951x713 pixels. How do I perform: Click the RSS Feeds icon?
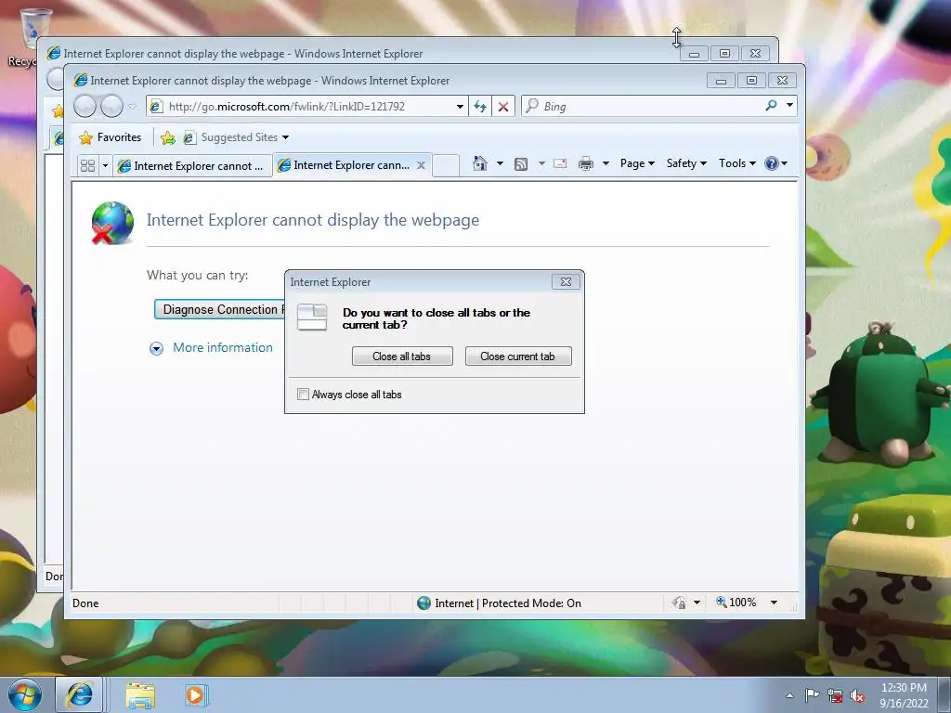[x=520, y=163]
